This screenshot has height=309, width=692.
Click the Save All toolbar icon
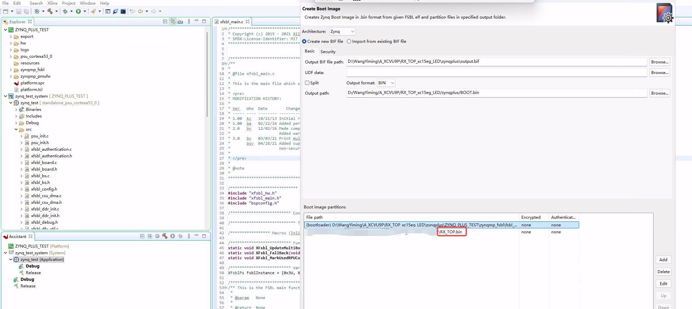[26, 11]
